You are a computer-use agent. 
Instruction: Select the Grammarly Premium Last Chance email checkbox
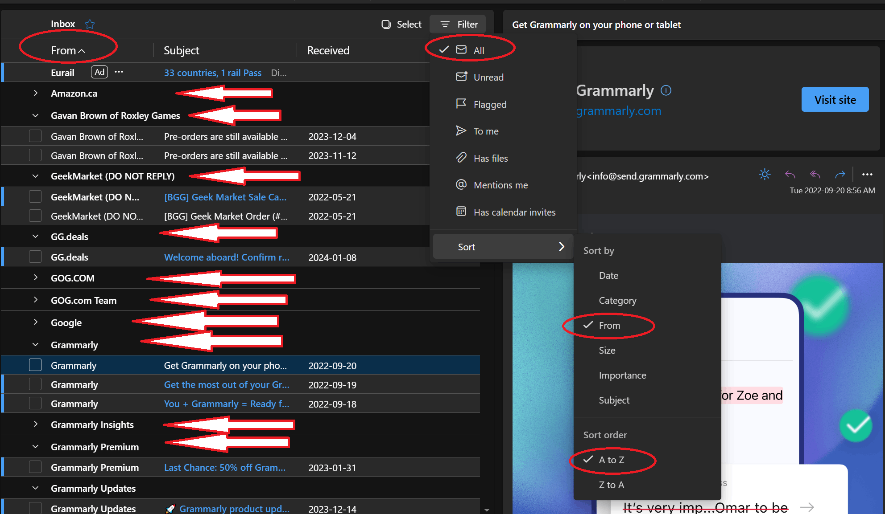(35, 467)
